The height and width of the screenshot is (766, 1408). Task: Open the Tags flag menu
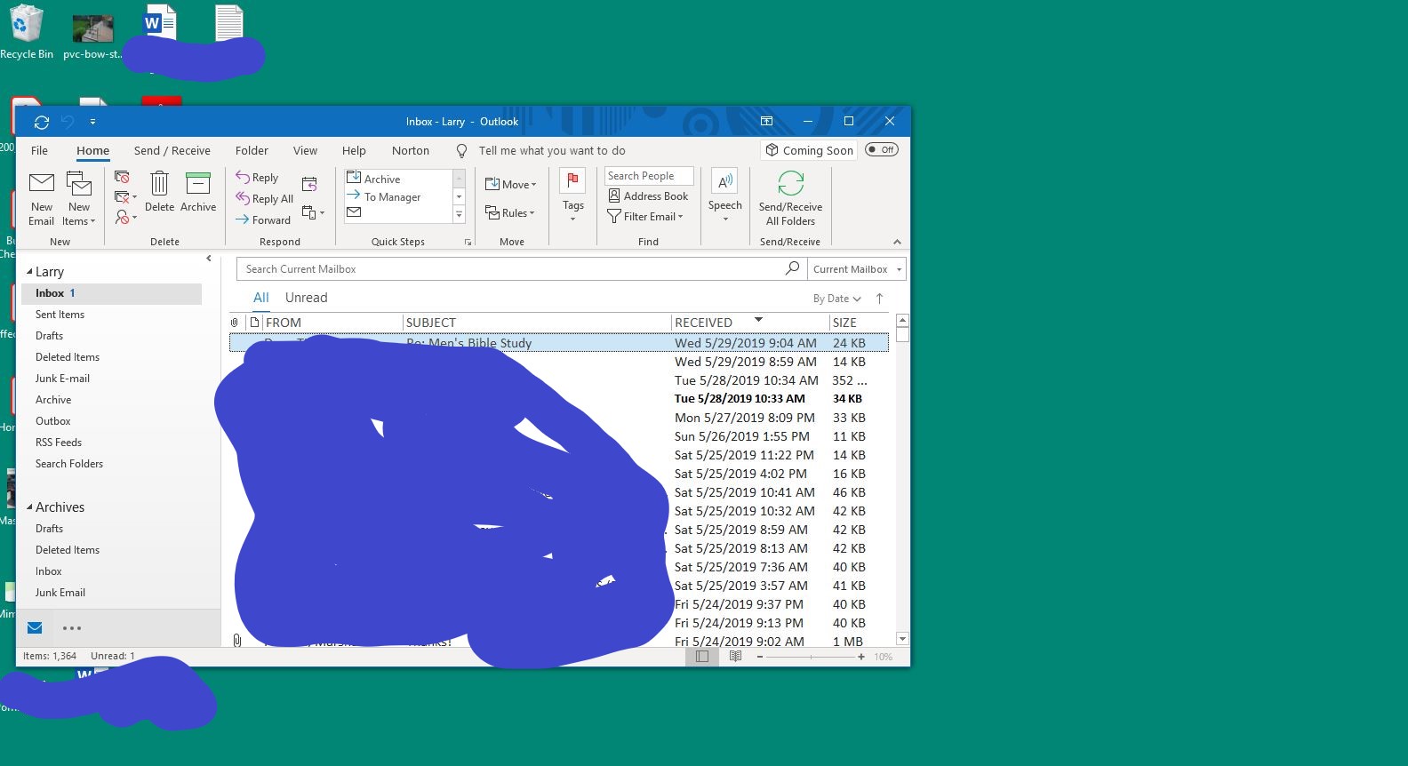click(572, 195)
